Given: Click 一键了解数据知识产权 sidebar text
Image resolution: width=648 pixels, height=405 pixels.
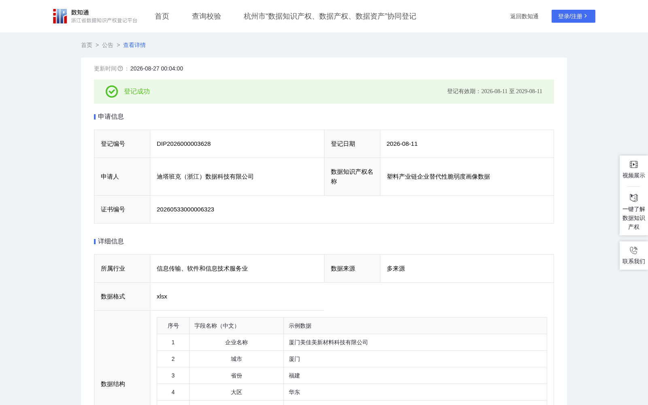Looking at the screenshot, I should 634,218.
